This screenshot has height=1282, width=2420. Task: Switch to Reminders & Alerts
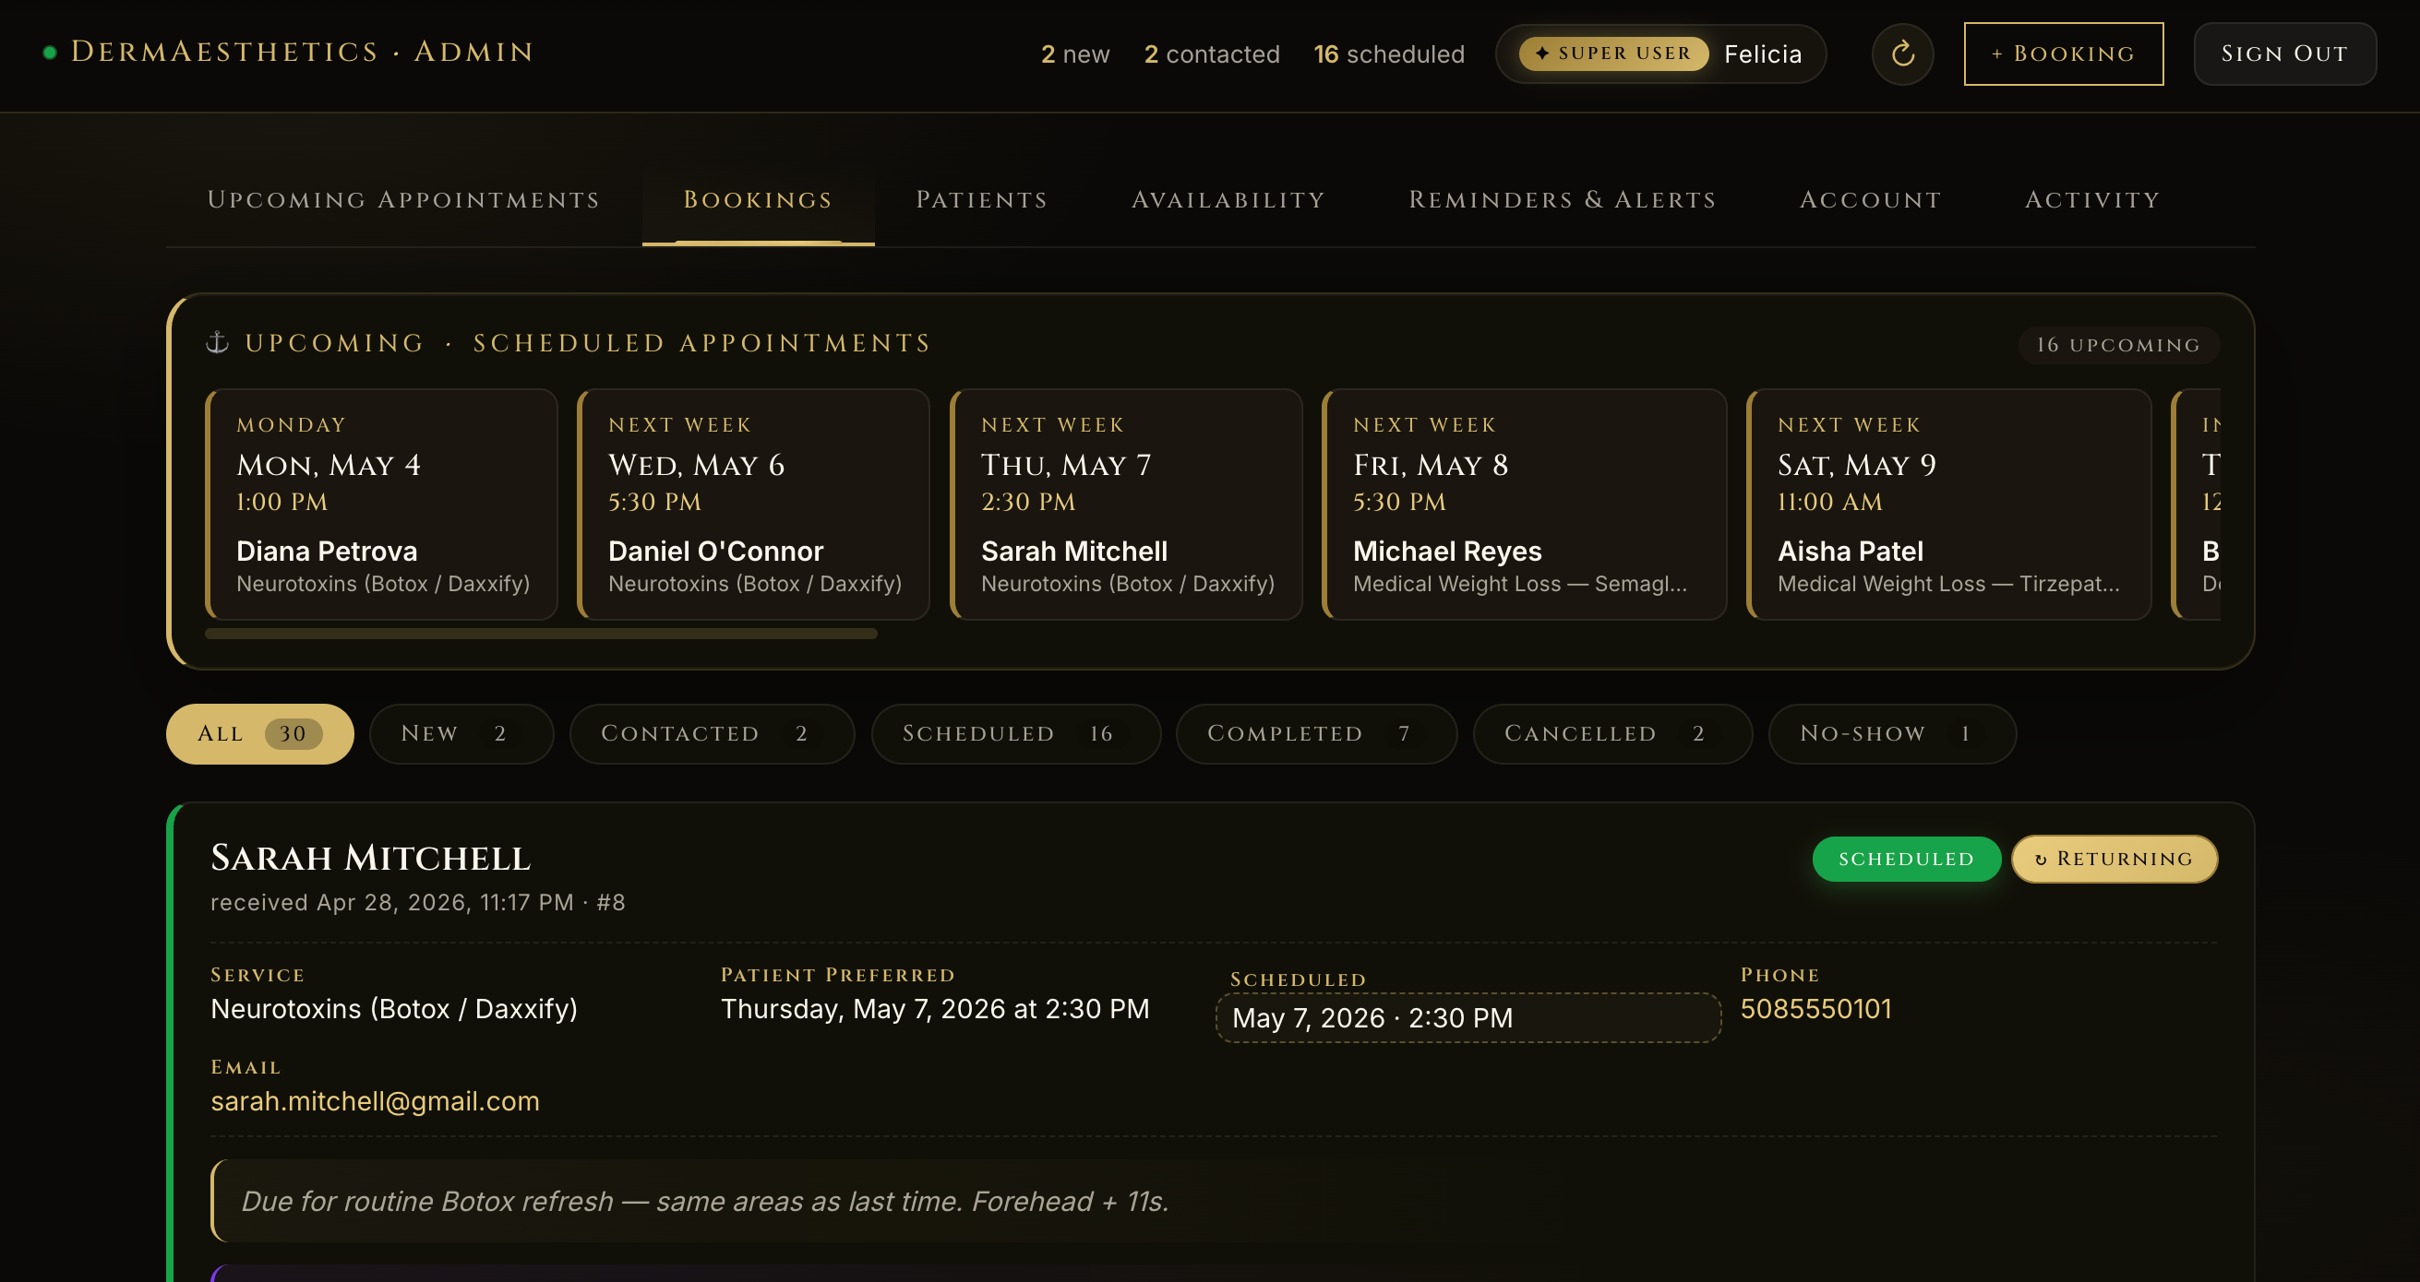click(x=1563, y=199)
